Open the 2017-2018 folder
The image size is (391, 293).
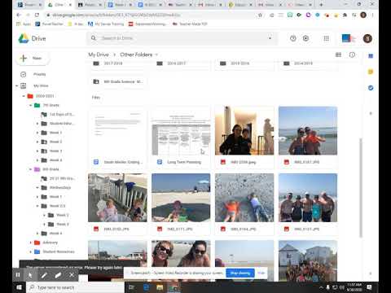(x=117, y=63)
